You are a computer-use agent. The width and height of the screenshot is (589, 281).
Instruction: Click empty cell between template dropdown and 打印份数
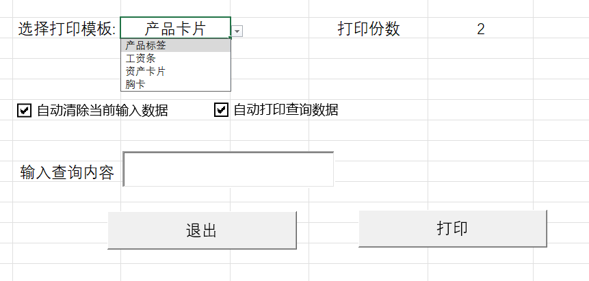(x=279, y=29)
